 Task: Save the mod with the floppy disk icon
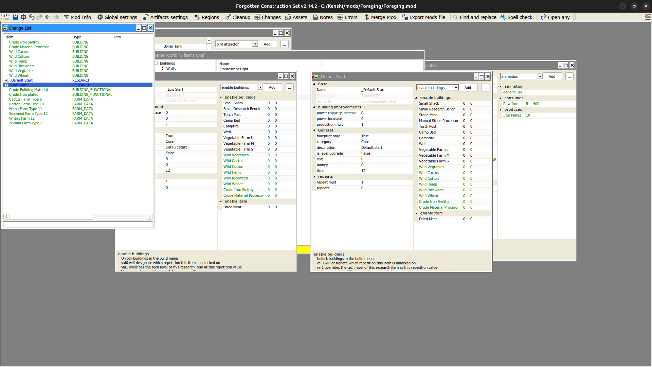[x=15, y=17]
